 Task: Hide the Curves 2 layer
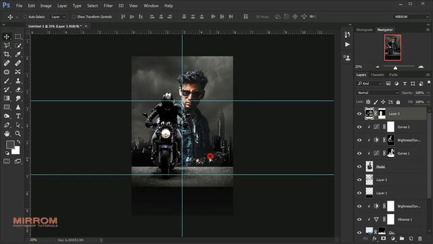click(x=359, y=127)
